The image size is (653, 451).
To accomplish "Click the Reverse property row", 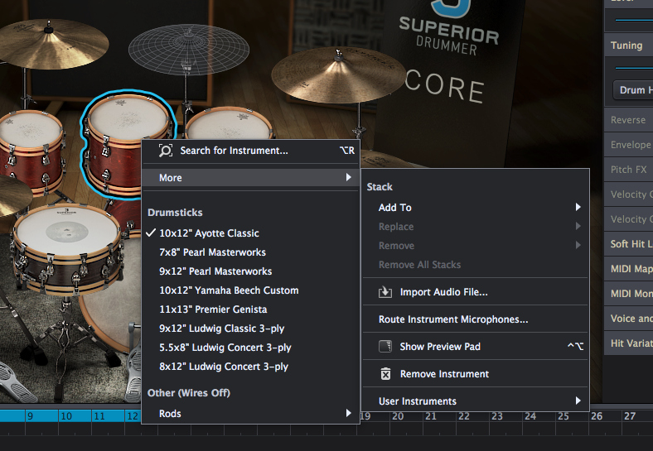I will (x=629, y=120).
